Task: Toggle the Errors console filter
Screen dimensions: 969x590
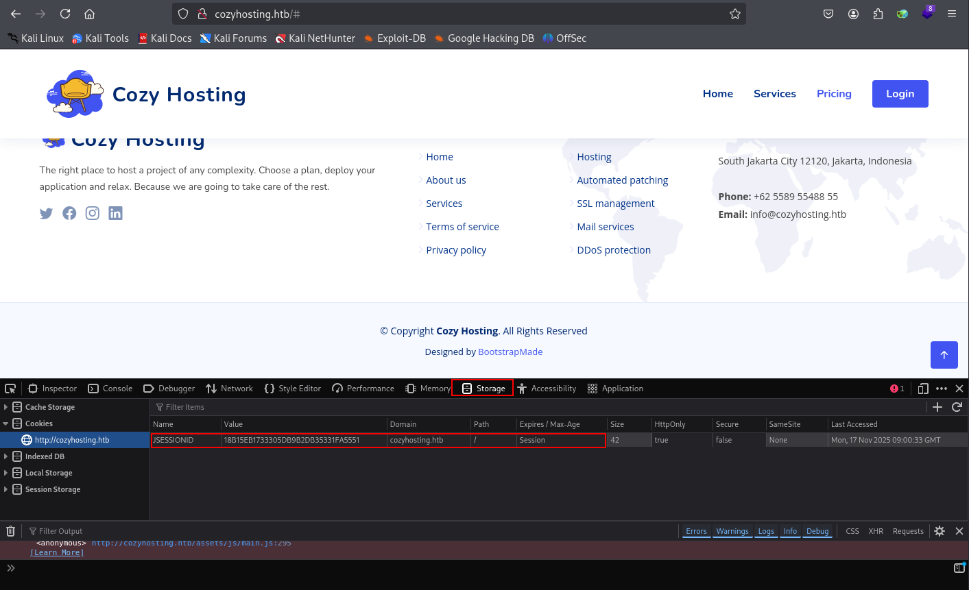Action: pyautogui.click(x=696, y=531)
